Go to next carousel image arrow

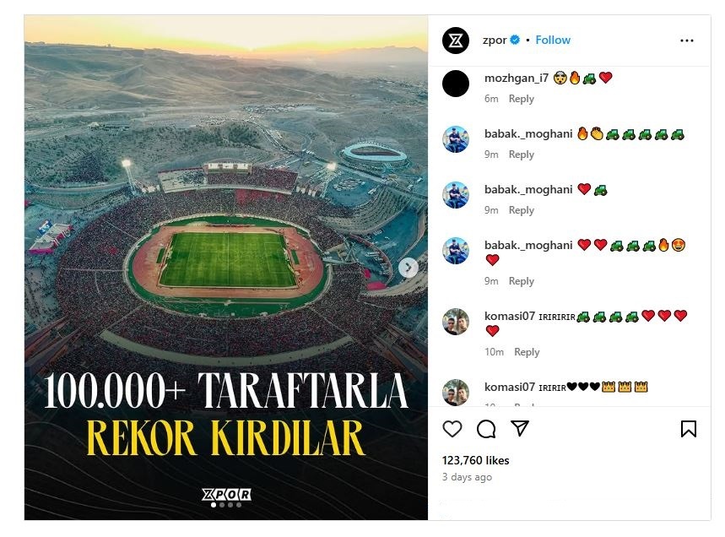pyautogui.click(x=408, y=268)
